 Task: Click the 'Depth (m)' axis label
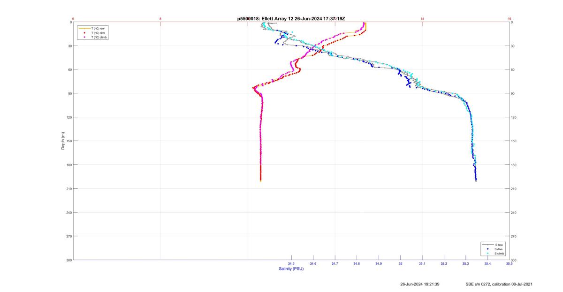(63, 140)
